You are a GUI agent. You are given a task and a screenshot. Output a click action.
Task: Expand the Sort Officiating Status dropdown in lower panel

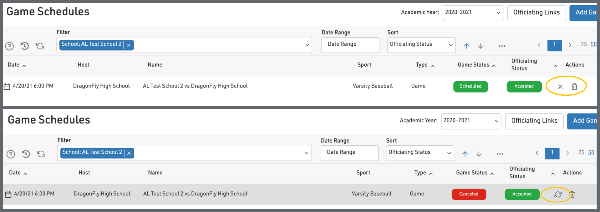coord(420,153)
